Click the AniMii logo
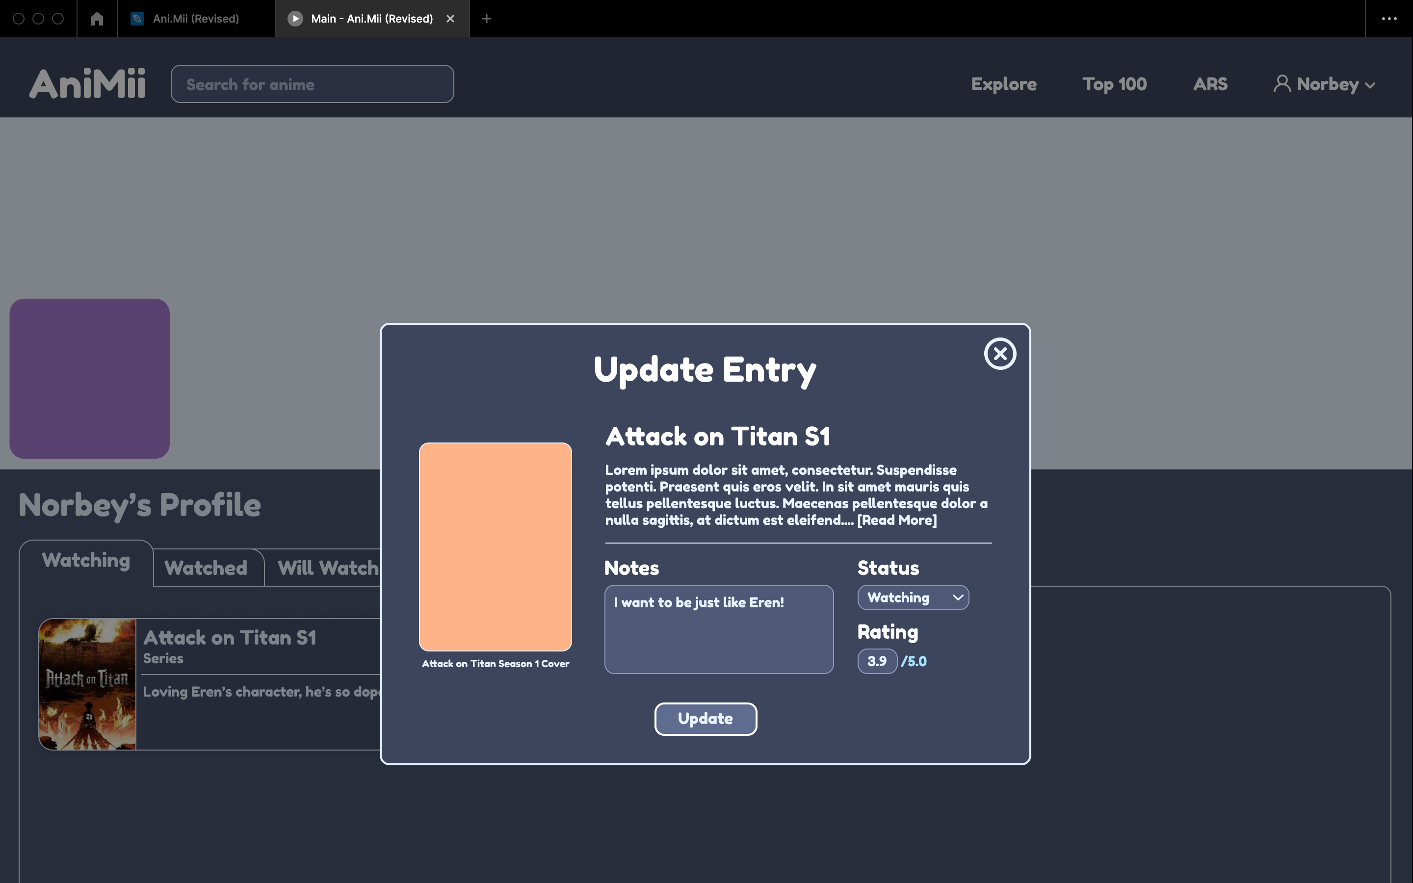 click(x=88, y=84)
